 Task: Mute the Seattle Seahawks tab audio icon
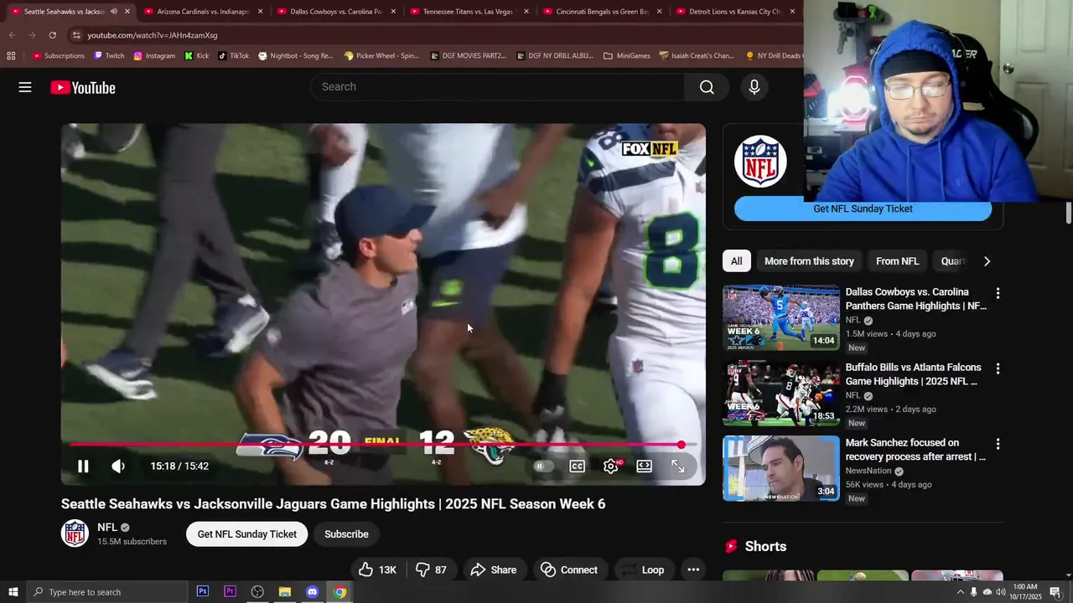pos(114,12)
